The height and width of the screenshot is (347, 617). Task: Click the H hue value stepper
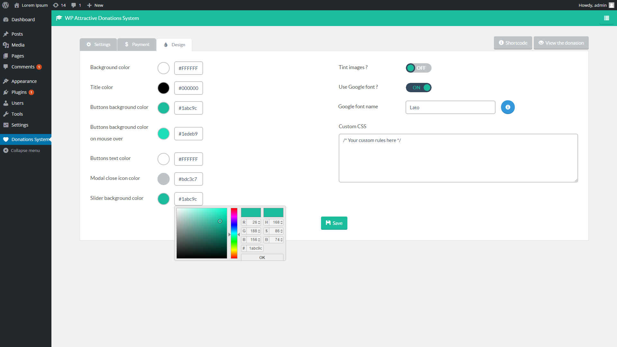282,222
